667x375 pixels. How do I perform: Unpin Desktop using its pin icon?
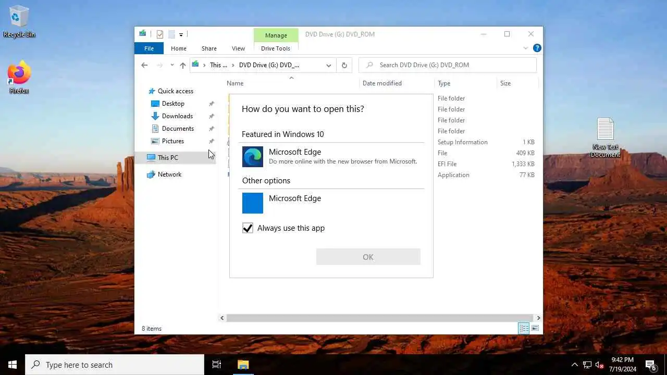coord(211,104)
